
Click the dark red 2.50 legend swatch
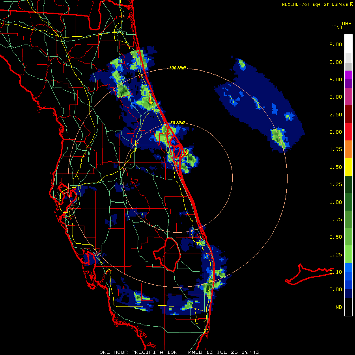point(348,114)
